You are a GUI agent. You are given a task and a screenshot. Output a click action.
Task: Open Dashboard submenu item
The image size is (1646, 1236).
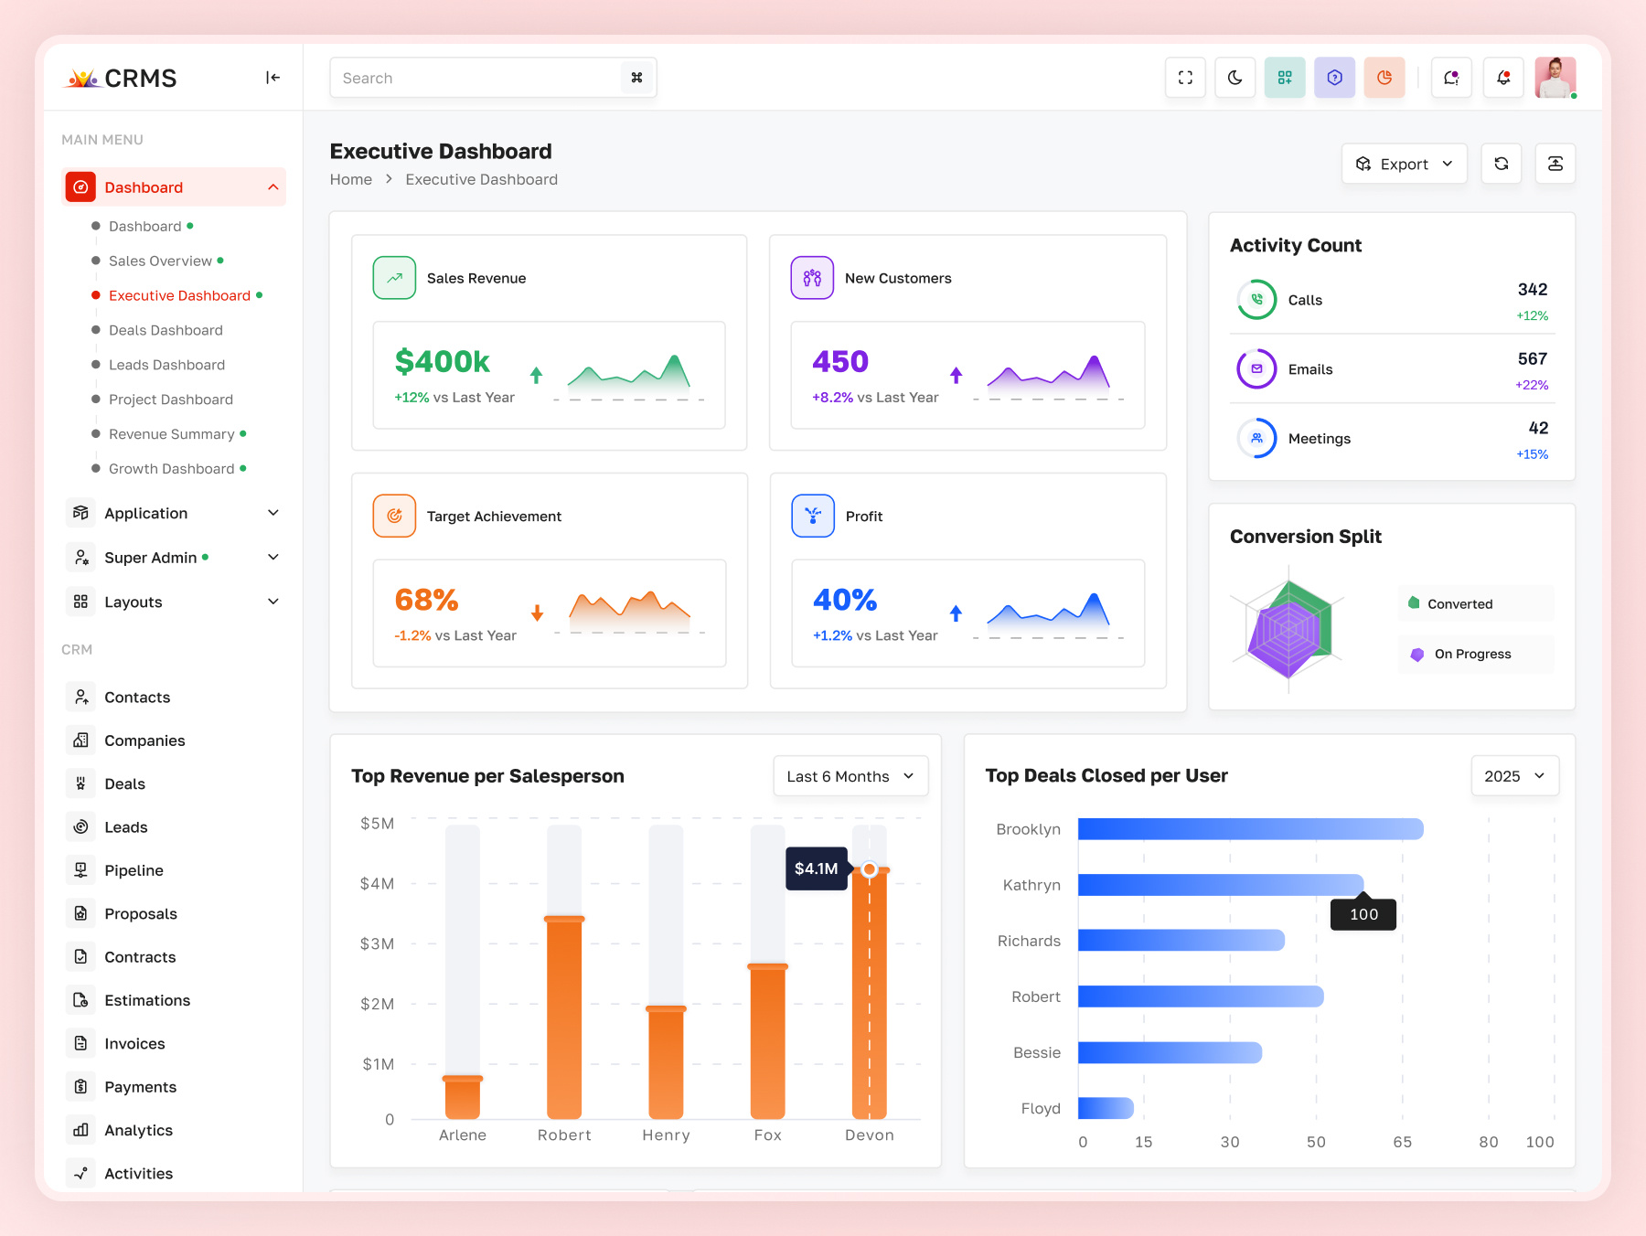click(x=144, y=226)
